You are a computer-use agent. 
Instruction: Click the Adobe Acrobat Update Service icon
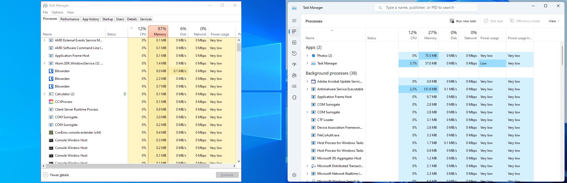click(313, 81)
